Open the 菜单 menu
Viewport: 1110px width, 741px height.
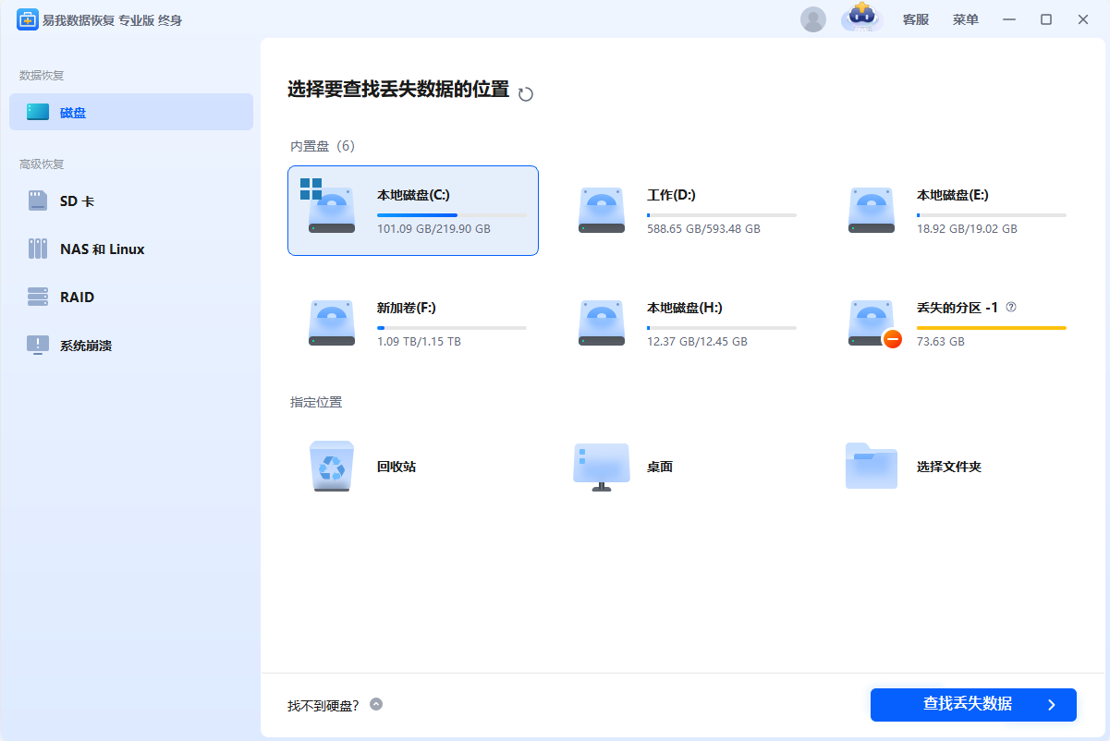point(965,19)
